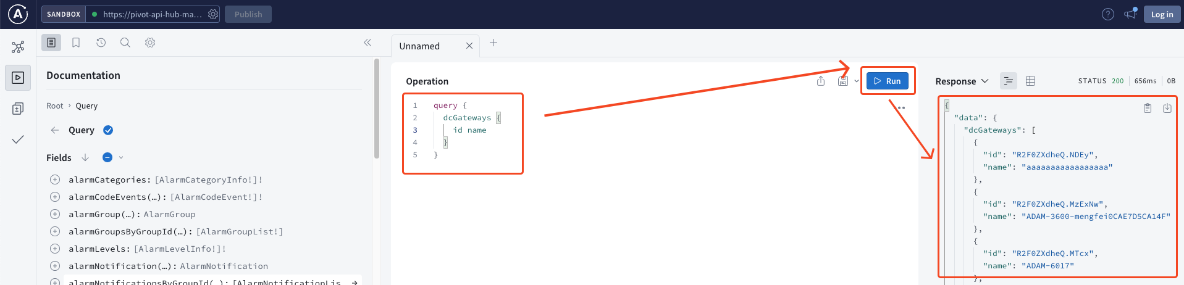Open the operation three-dots options
The image size is (1184, 285).
tap(901, 108)
